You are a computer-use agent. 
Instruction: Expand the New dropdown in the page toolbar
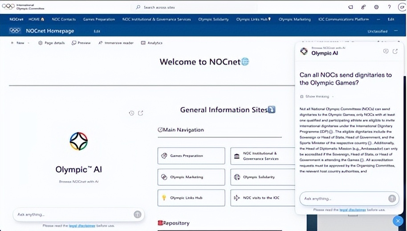point(20,43)
